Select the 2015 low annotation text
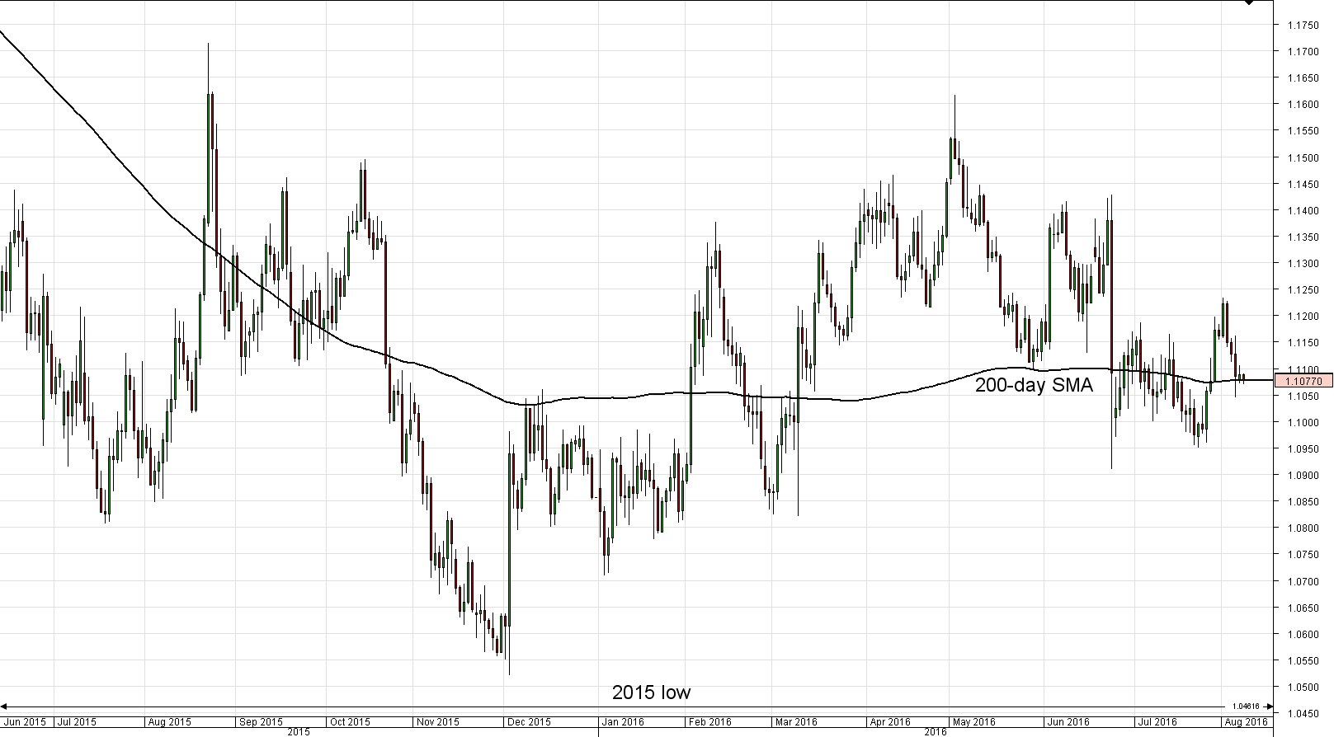This screenshot has height=737, width=1334. (x=651, y=692)
